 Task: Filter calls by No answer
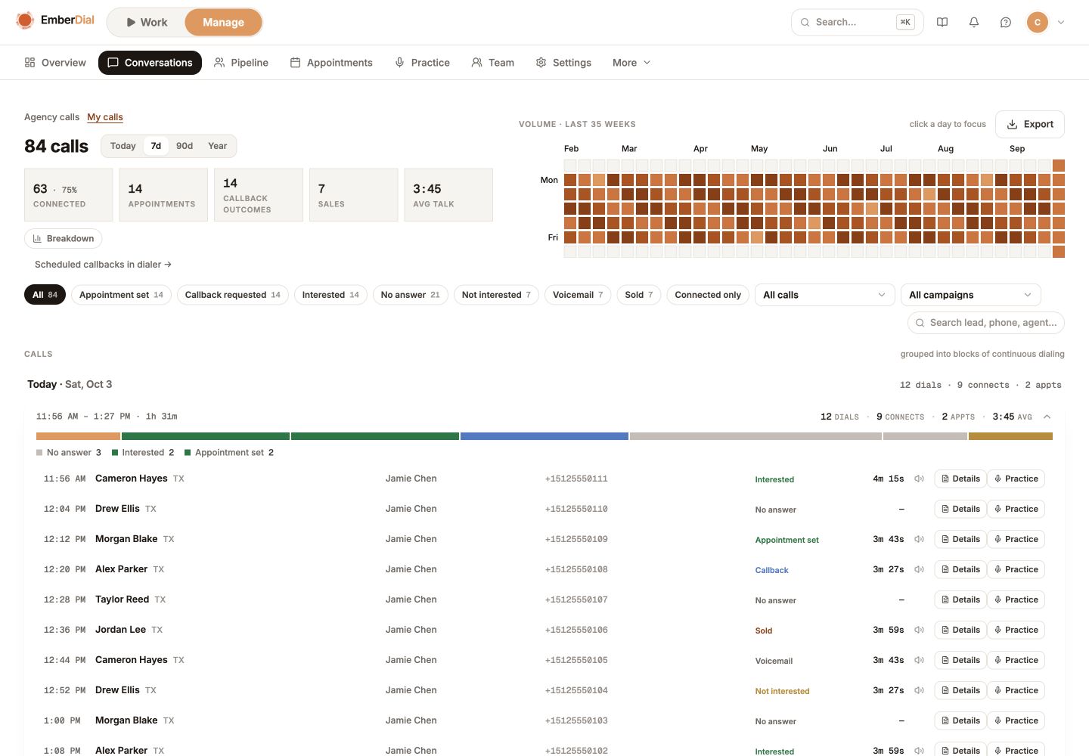(x=411, y=295)
